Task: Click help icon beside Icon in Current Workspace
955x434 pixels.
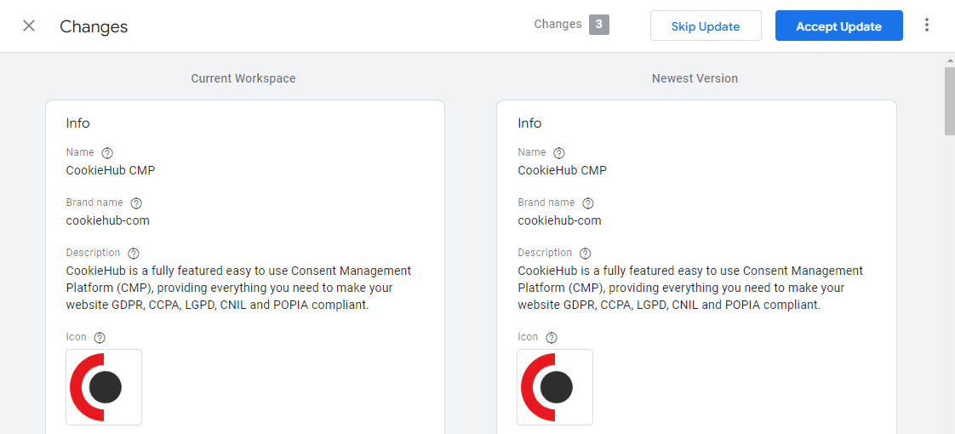Action: click(100, 338)
